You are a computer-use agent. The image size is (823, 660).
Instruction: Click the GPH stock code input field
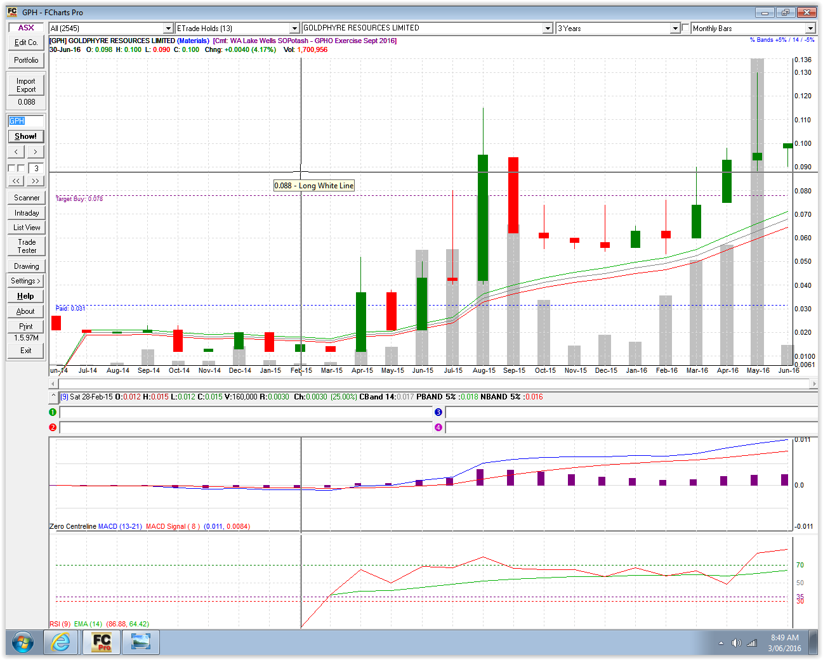point(26,120)
